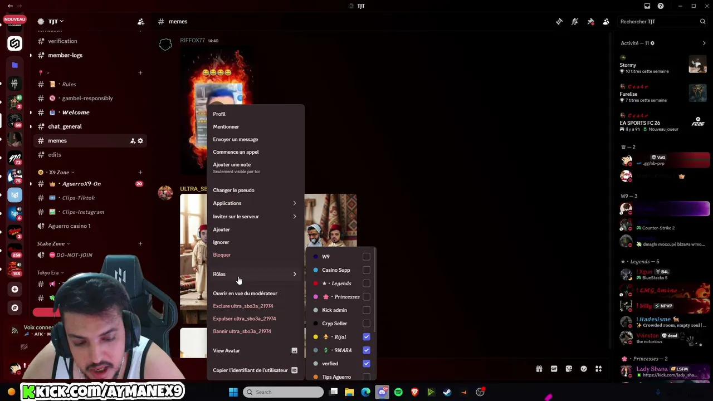This screenshot has height=401, width=713.
Task: Click the Windows taskbar Search box
Action: (284, 392)
